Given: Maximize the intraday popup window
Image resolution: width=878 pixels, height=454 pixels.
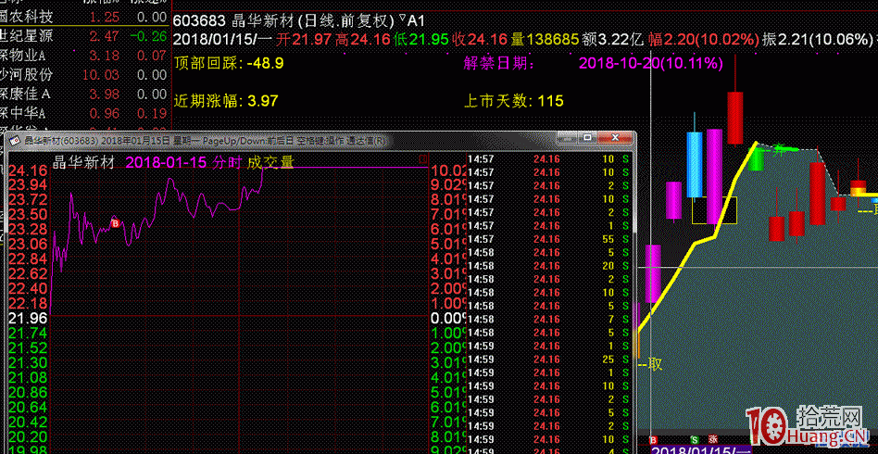Looking at the screenshot, I should pyautogui.click(x=587, y=138).
